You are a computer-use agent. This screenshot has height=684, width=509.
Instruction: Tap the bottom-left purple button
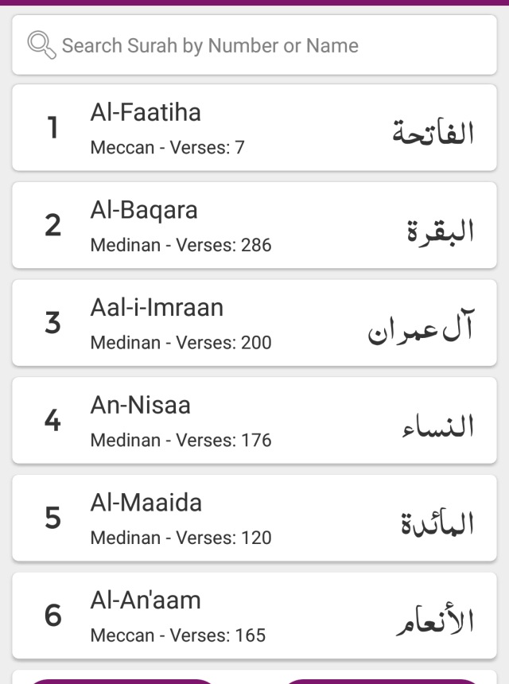(x=123, y=680)
